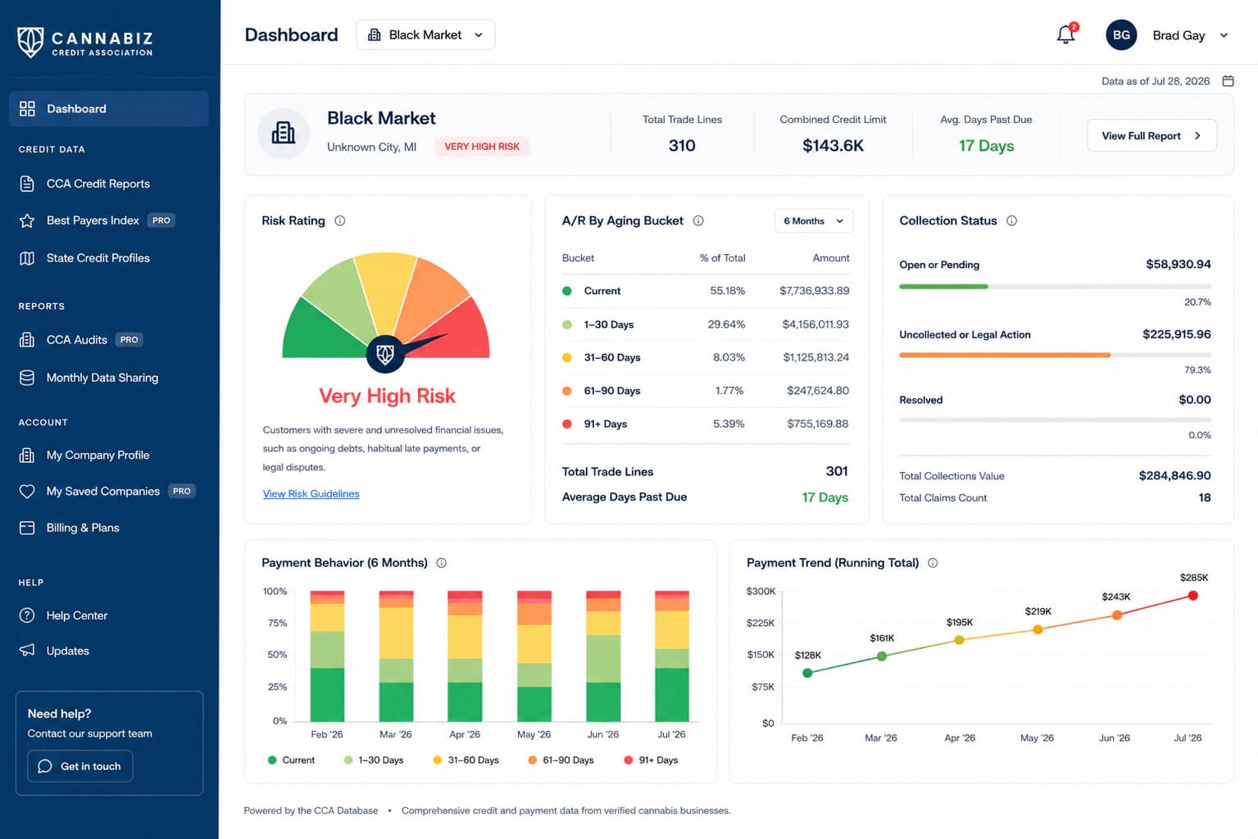The height and width of the screenshot is (839, 1258).
Task: Click the Monthly Data Sharing database icon
Action: pyautogui.click(x=27, y=378)
